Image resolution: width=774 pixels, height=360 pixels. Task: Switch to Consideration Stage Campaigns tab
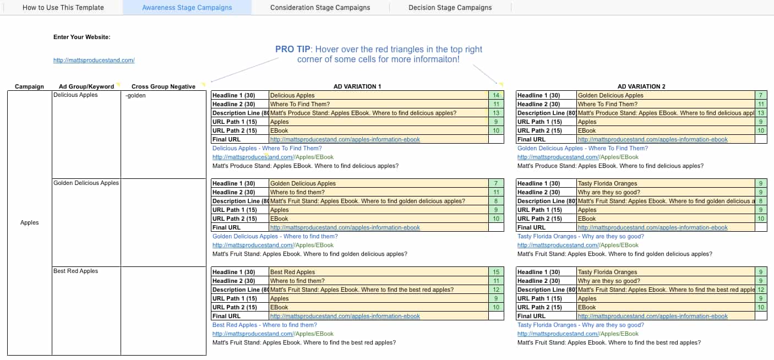[x=320, y=8]
